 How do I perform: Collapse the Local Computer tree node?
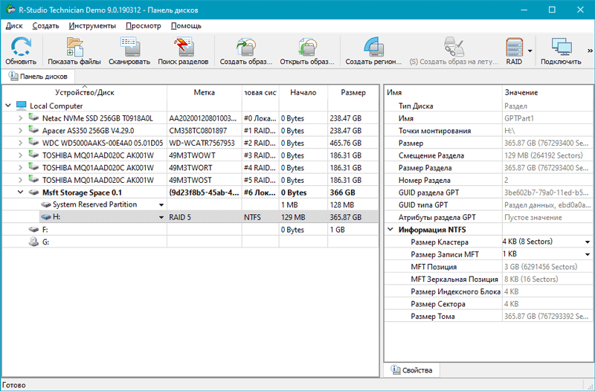click(8, 106)
